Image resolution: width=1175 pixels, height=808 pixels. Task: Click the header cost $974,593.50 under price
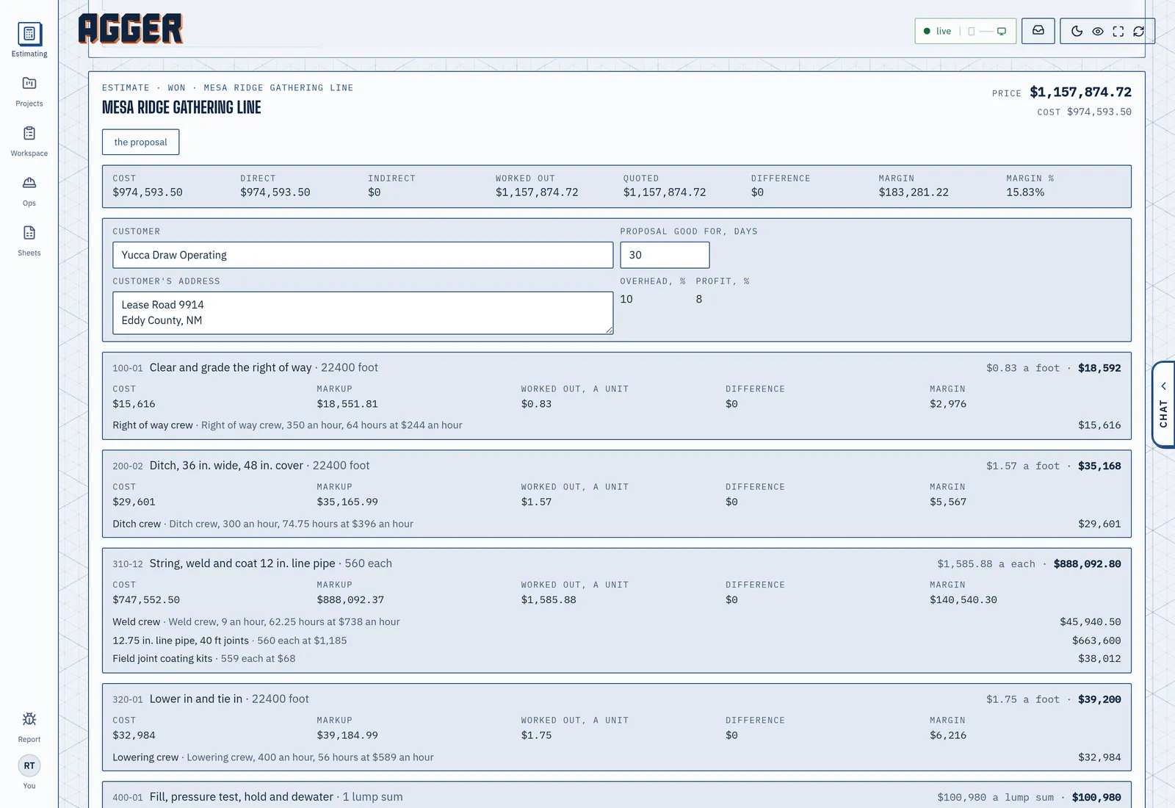pyautogui.click(x=1099, y=112)
